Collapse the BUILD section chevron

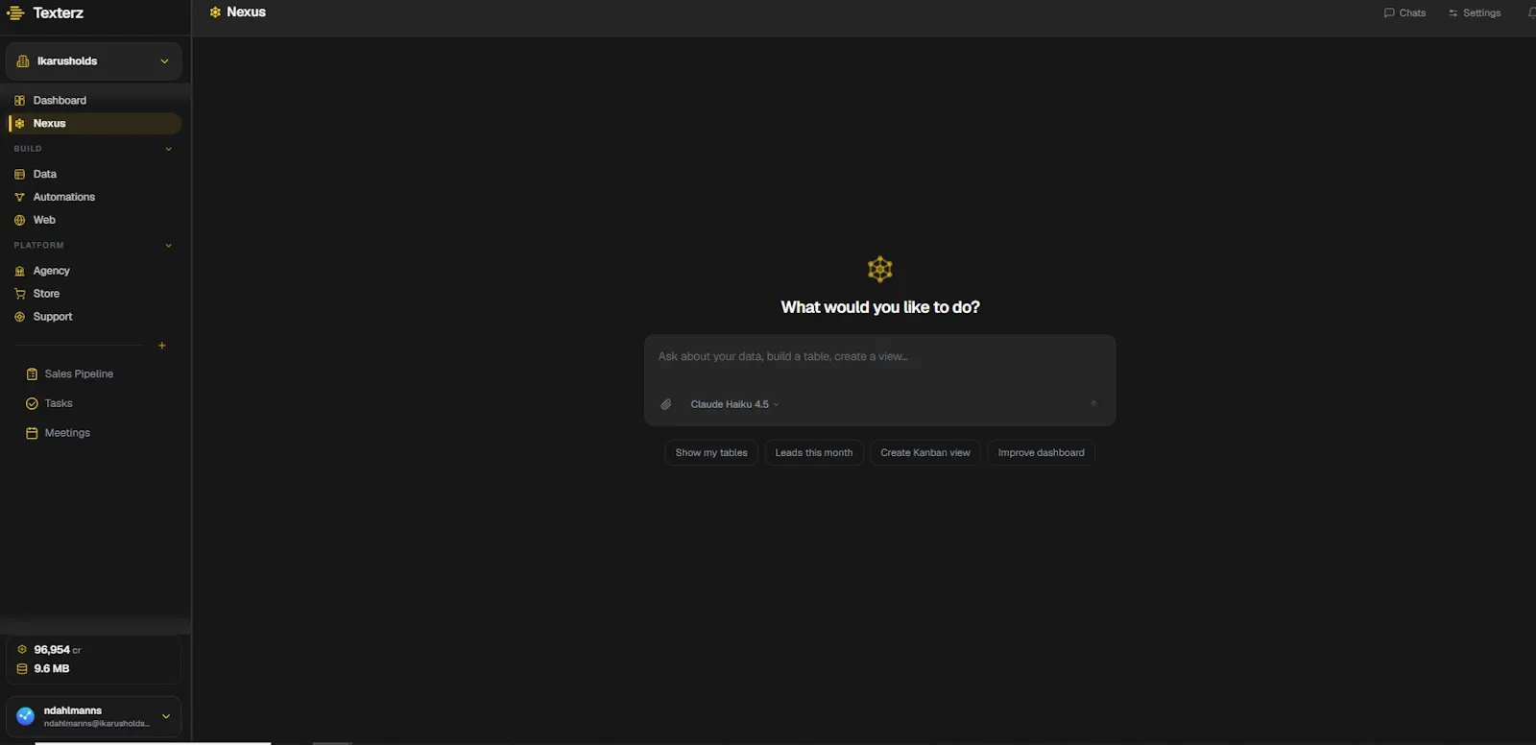click(168, 149)
